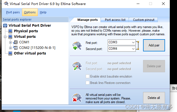Screen dimensions: 177x112
Task: Open the Options menu
Action: click(30, 12)
